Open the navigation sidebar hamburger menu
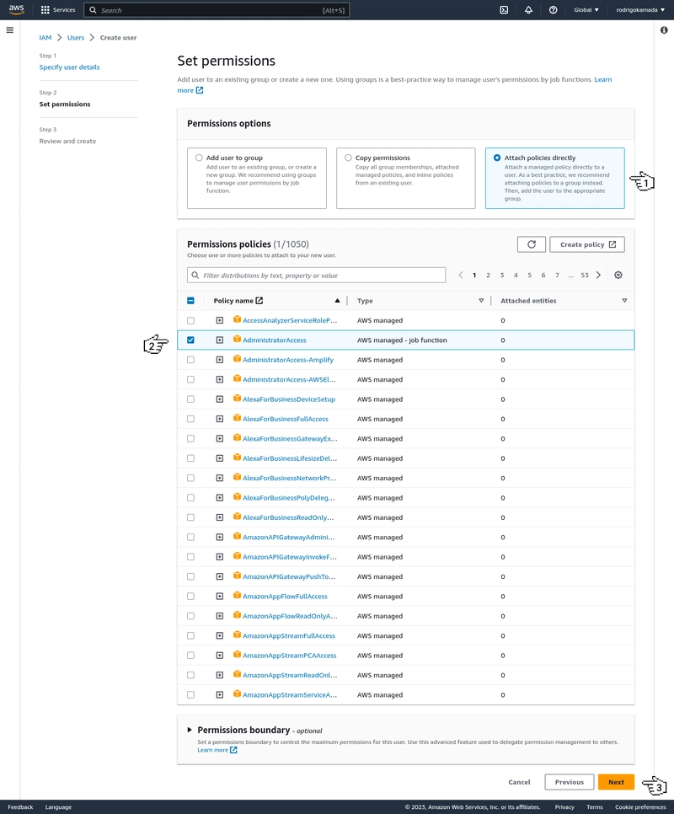 [x=10, y=29]
